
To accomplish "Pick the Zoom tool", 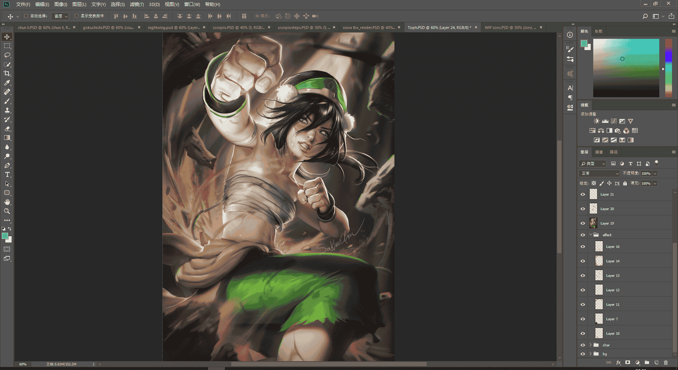I will (7, 211).
